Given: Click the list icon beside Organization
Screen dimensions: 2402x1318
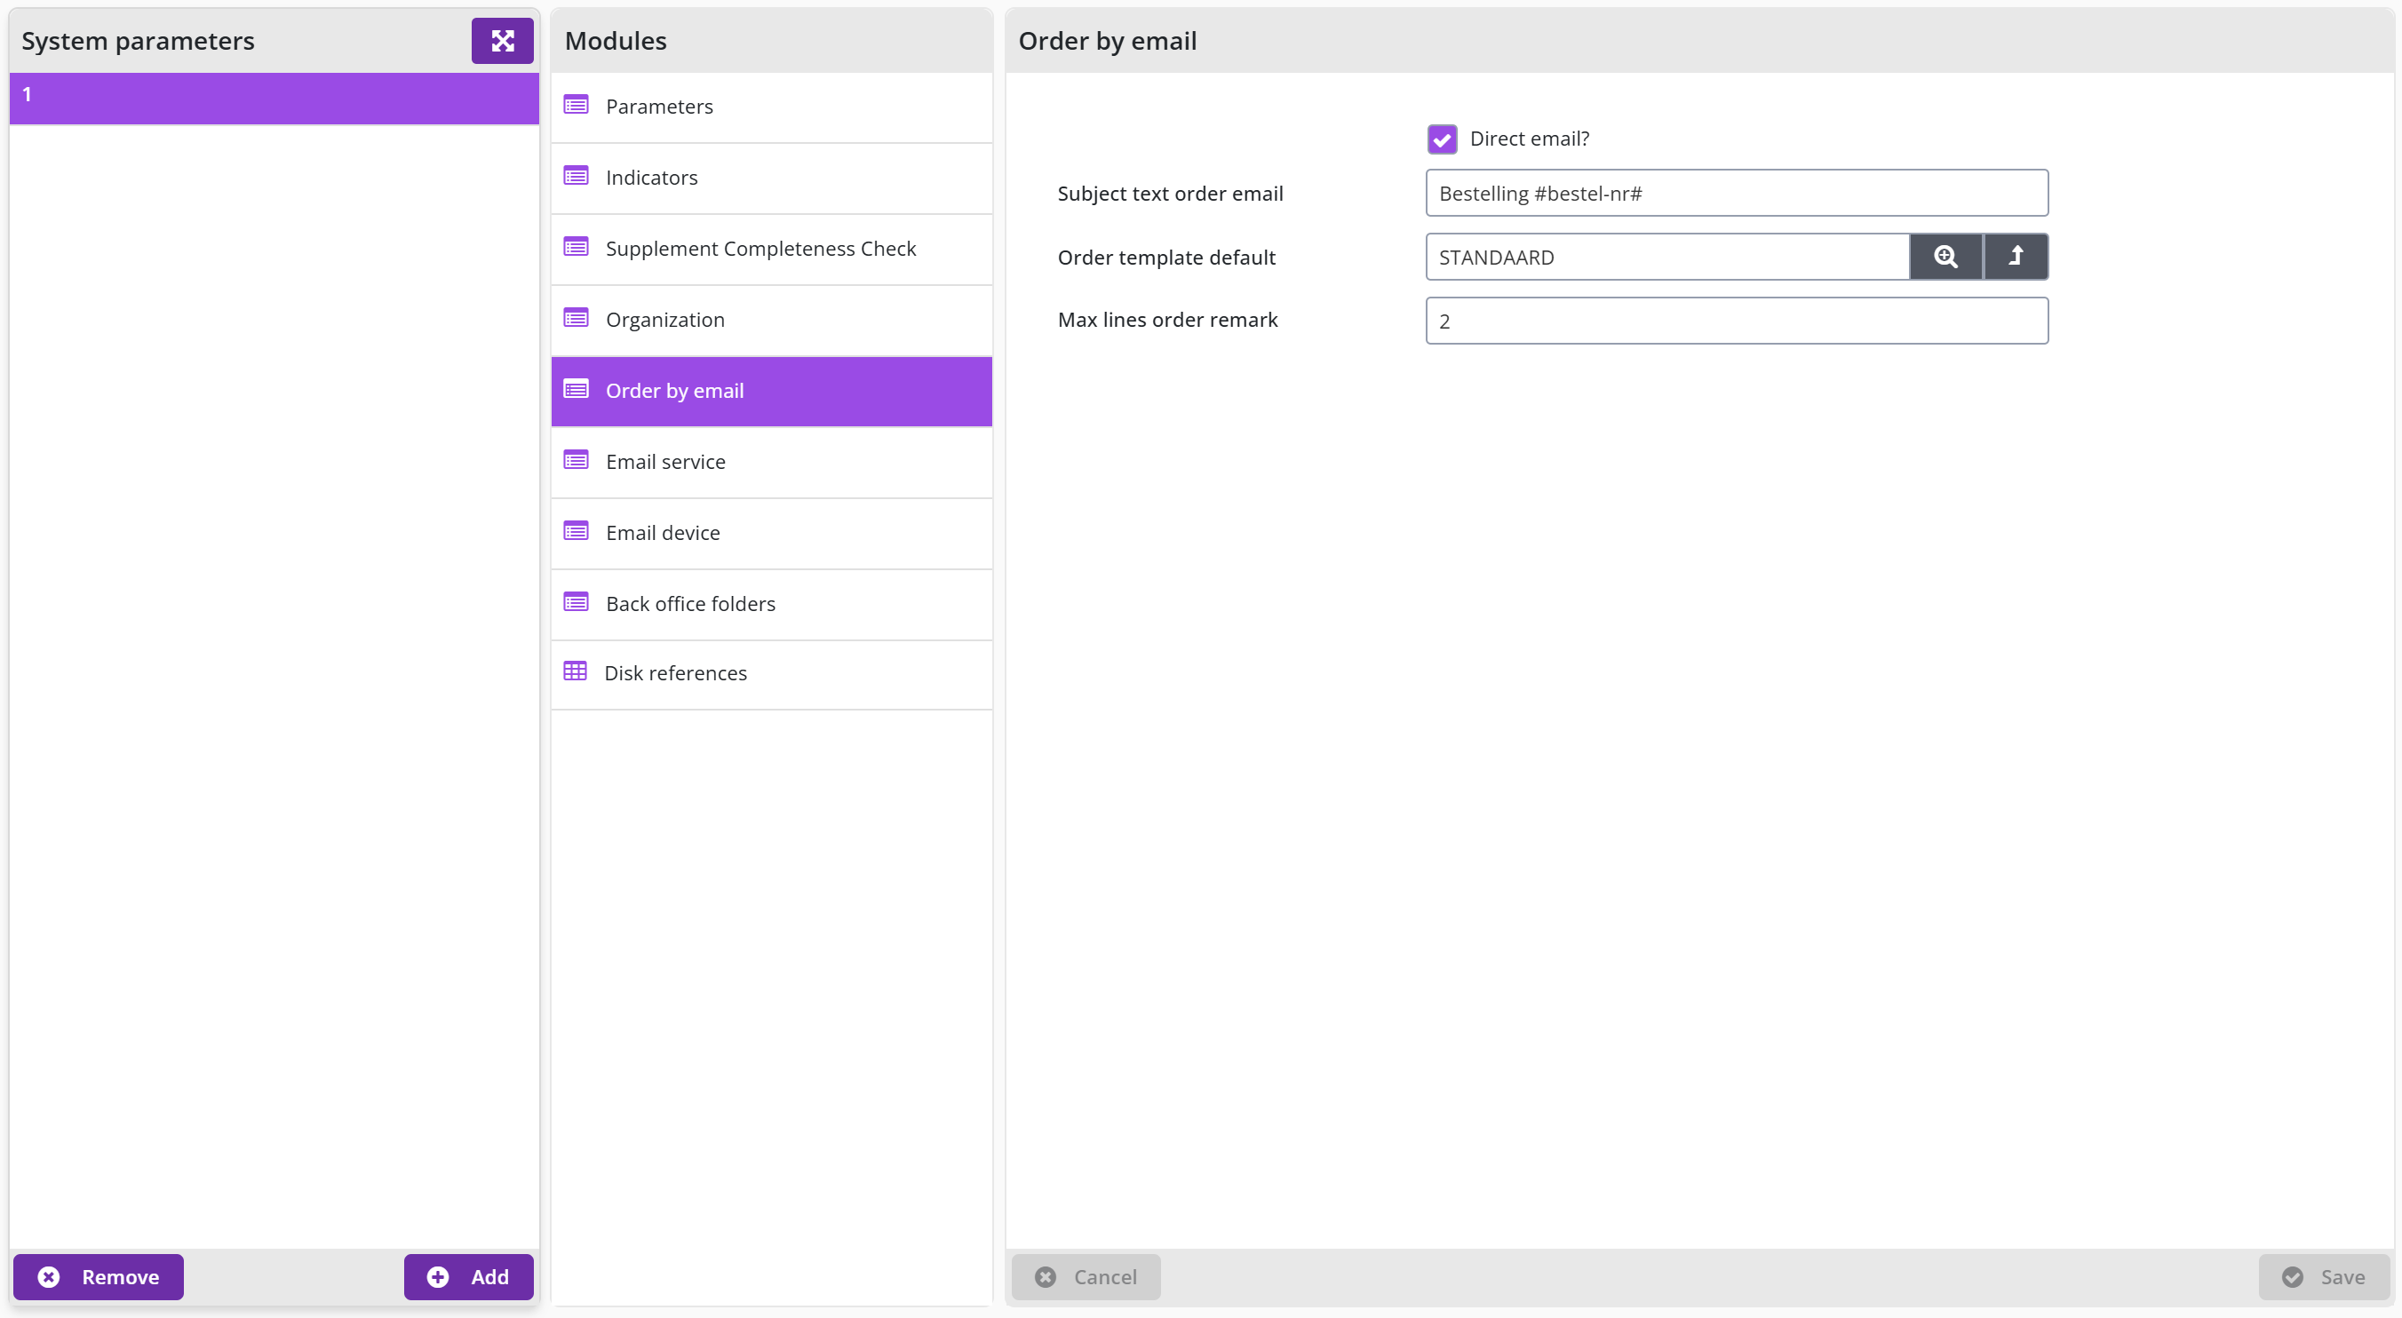Looking at the screenshot, I should pyautogui.click(x=577, y=319).
